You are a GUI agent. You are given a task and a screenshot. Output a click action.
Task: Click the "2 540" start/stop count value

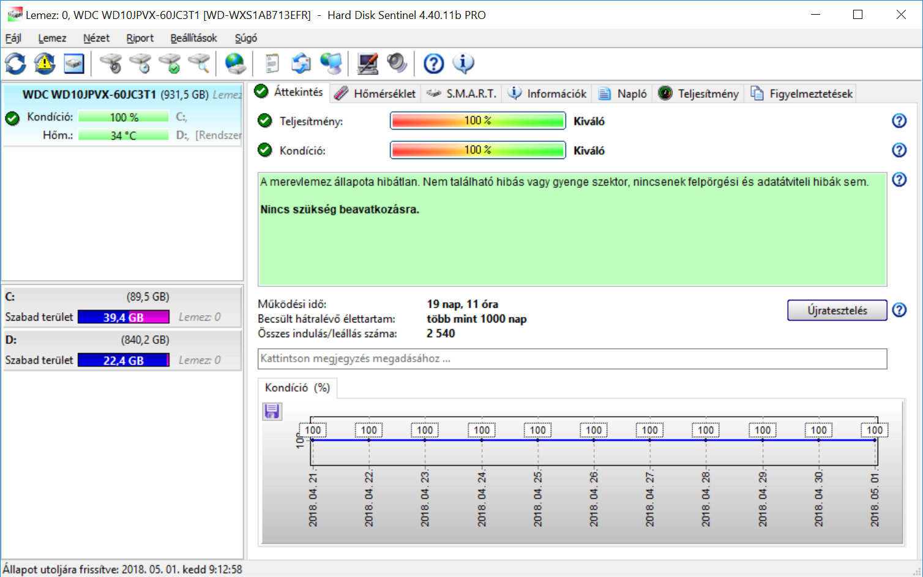441,333
